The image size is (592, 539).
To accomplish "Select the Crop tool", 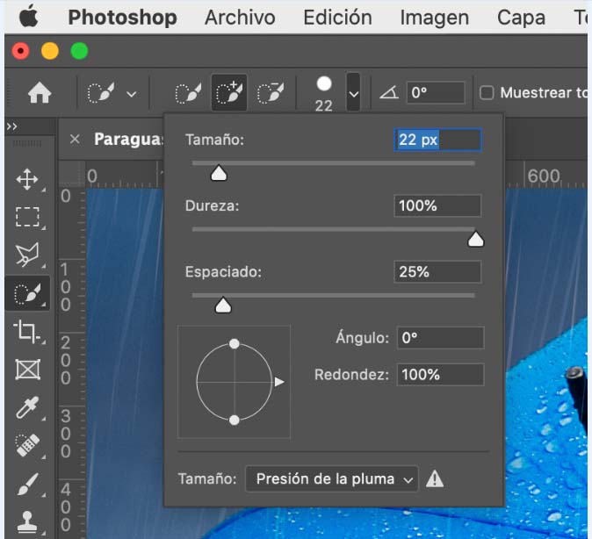I will point(26,332).
